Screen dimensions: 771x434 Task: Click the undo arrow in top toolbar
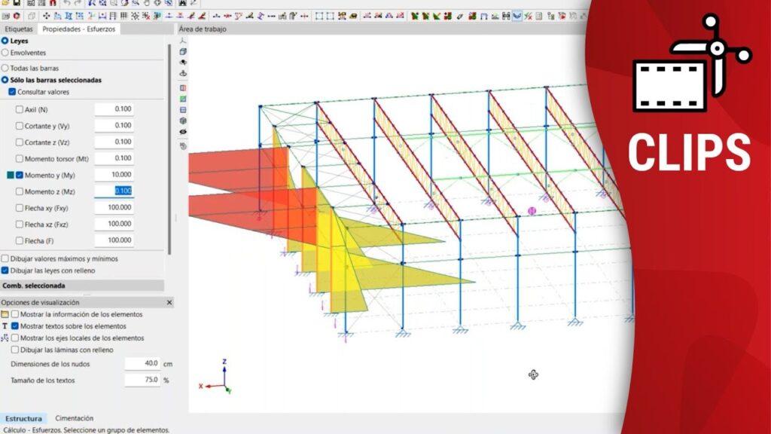67,3
